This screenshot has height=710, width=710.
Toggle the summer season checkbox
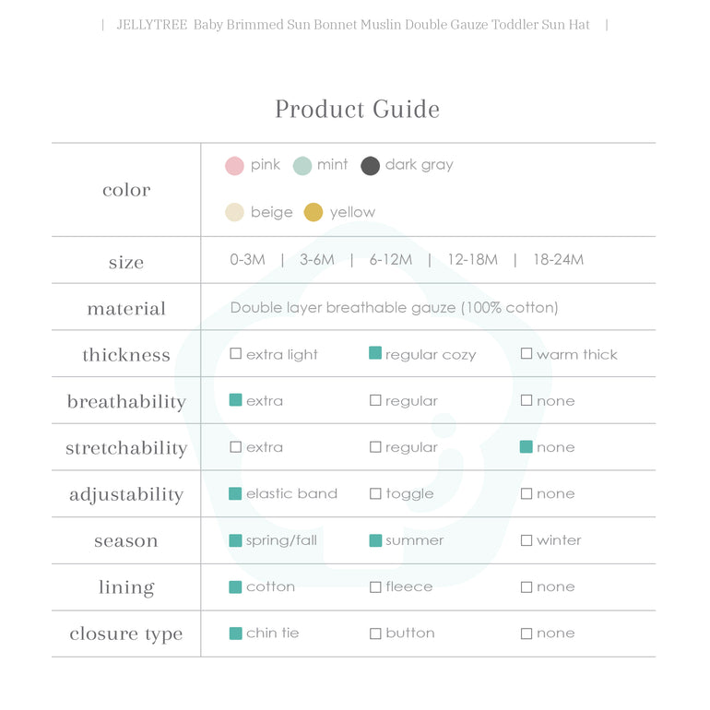point(375,540)
